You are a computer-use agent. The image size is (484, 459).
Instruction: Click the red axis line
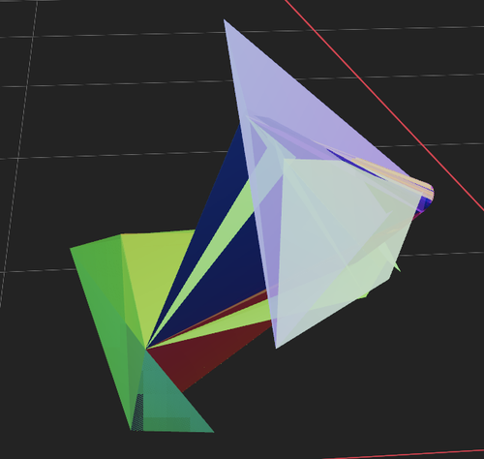point(384,105)
